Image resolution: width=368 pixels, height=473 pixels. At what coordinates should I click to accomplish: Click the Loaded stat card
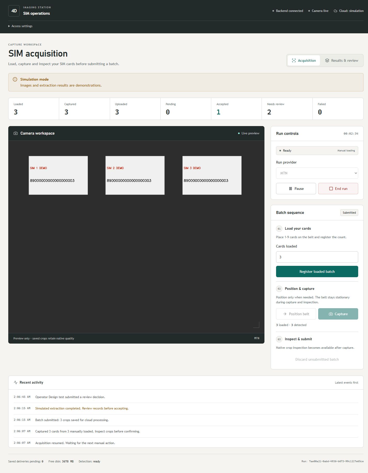coord(34,109)
